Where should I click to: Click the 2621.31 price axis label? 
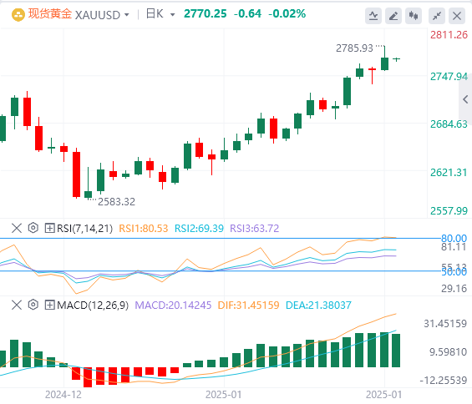click(449, 173)
